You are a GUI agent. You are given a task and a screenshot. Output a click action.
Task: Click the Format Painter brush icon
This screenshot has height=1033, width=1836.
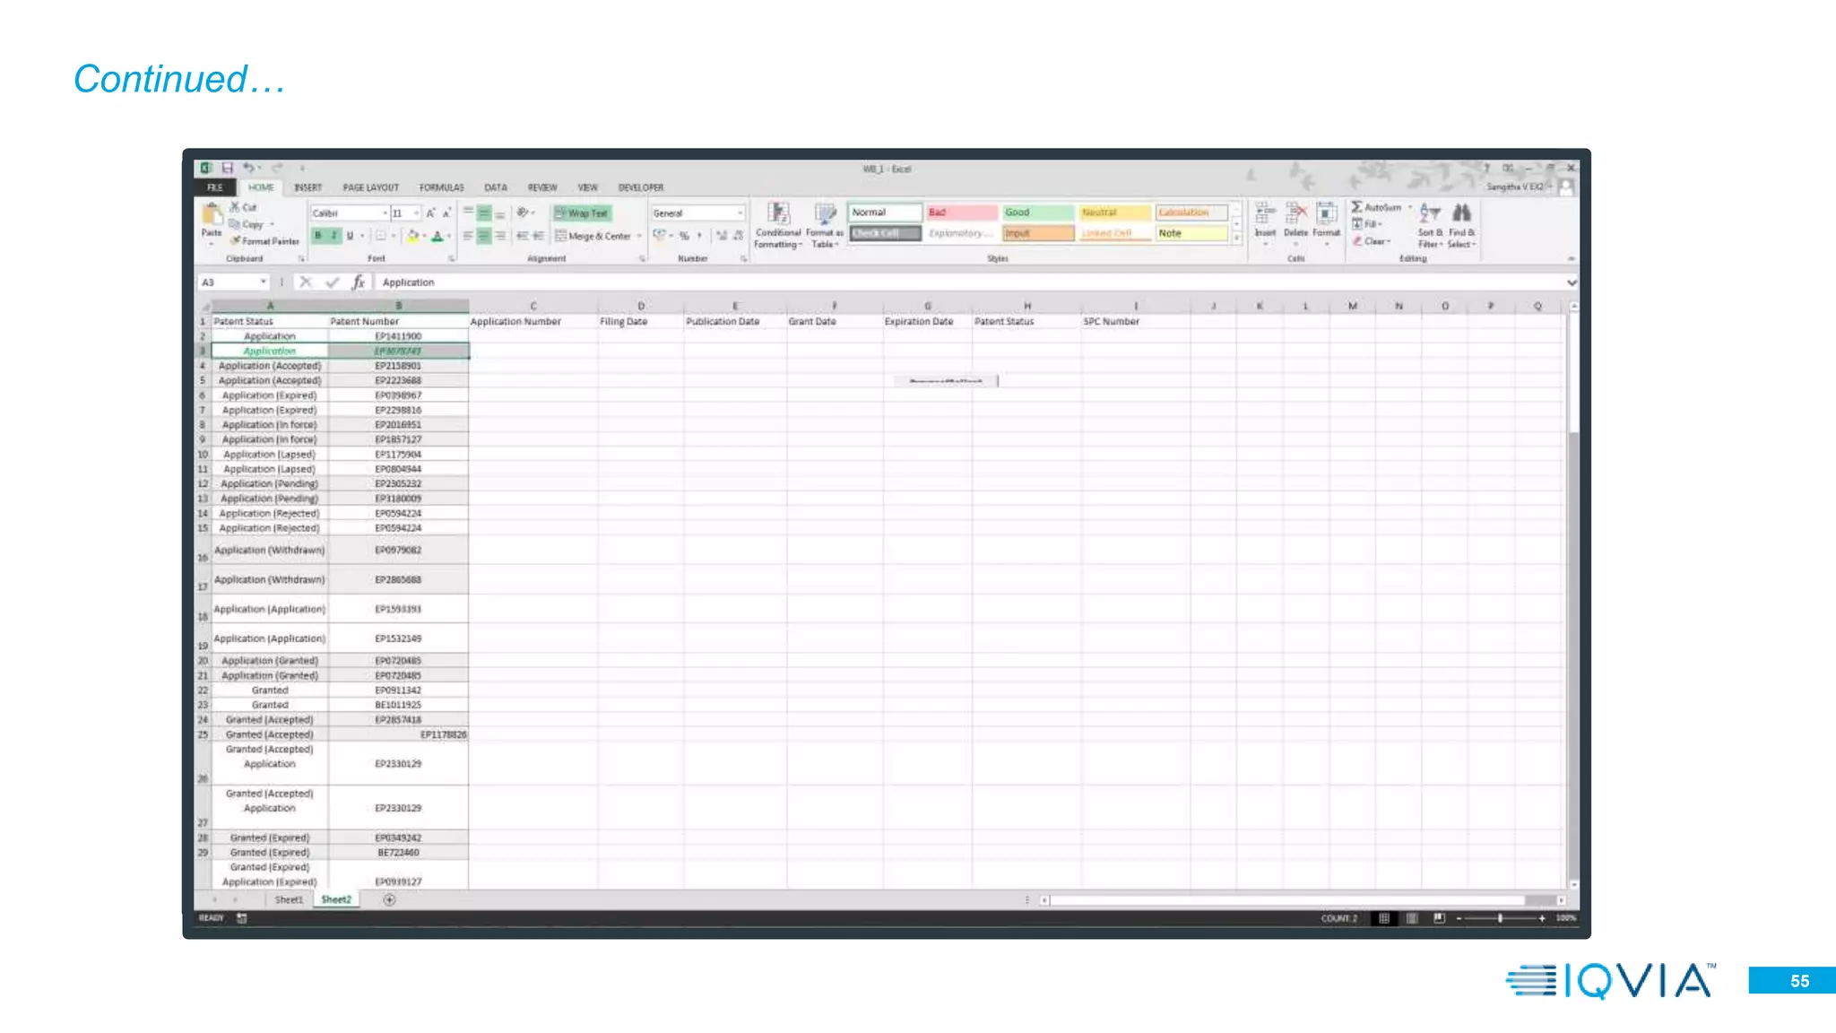(x=236, y=240)
